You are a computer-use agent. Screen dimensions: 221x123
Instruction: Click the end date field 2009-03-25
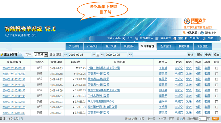pyautogui.click(x=116, y=55)
